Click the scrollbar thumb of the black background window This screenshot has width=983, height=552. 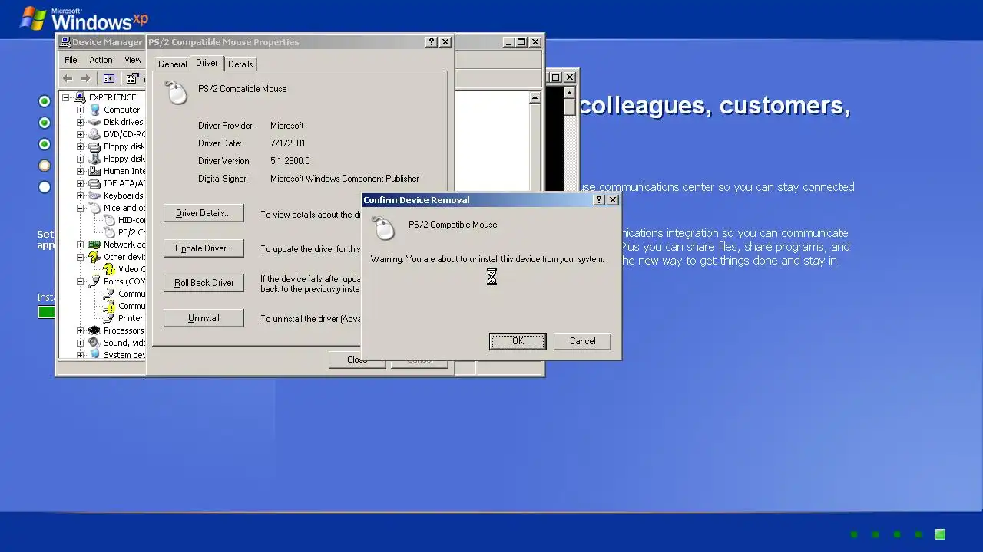[x=569, y=107]
